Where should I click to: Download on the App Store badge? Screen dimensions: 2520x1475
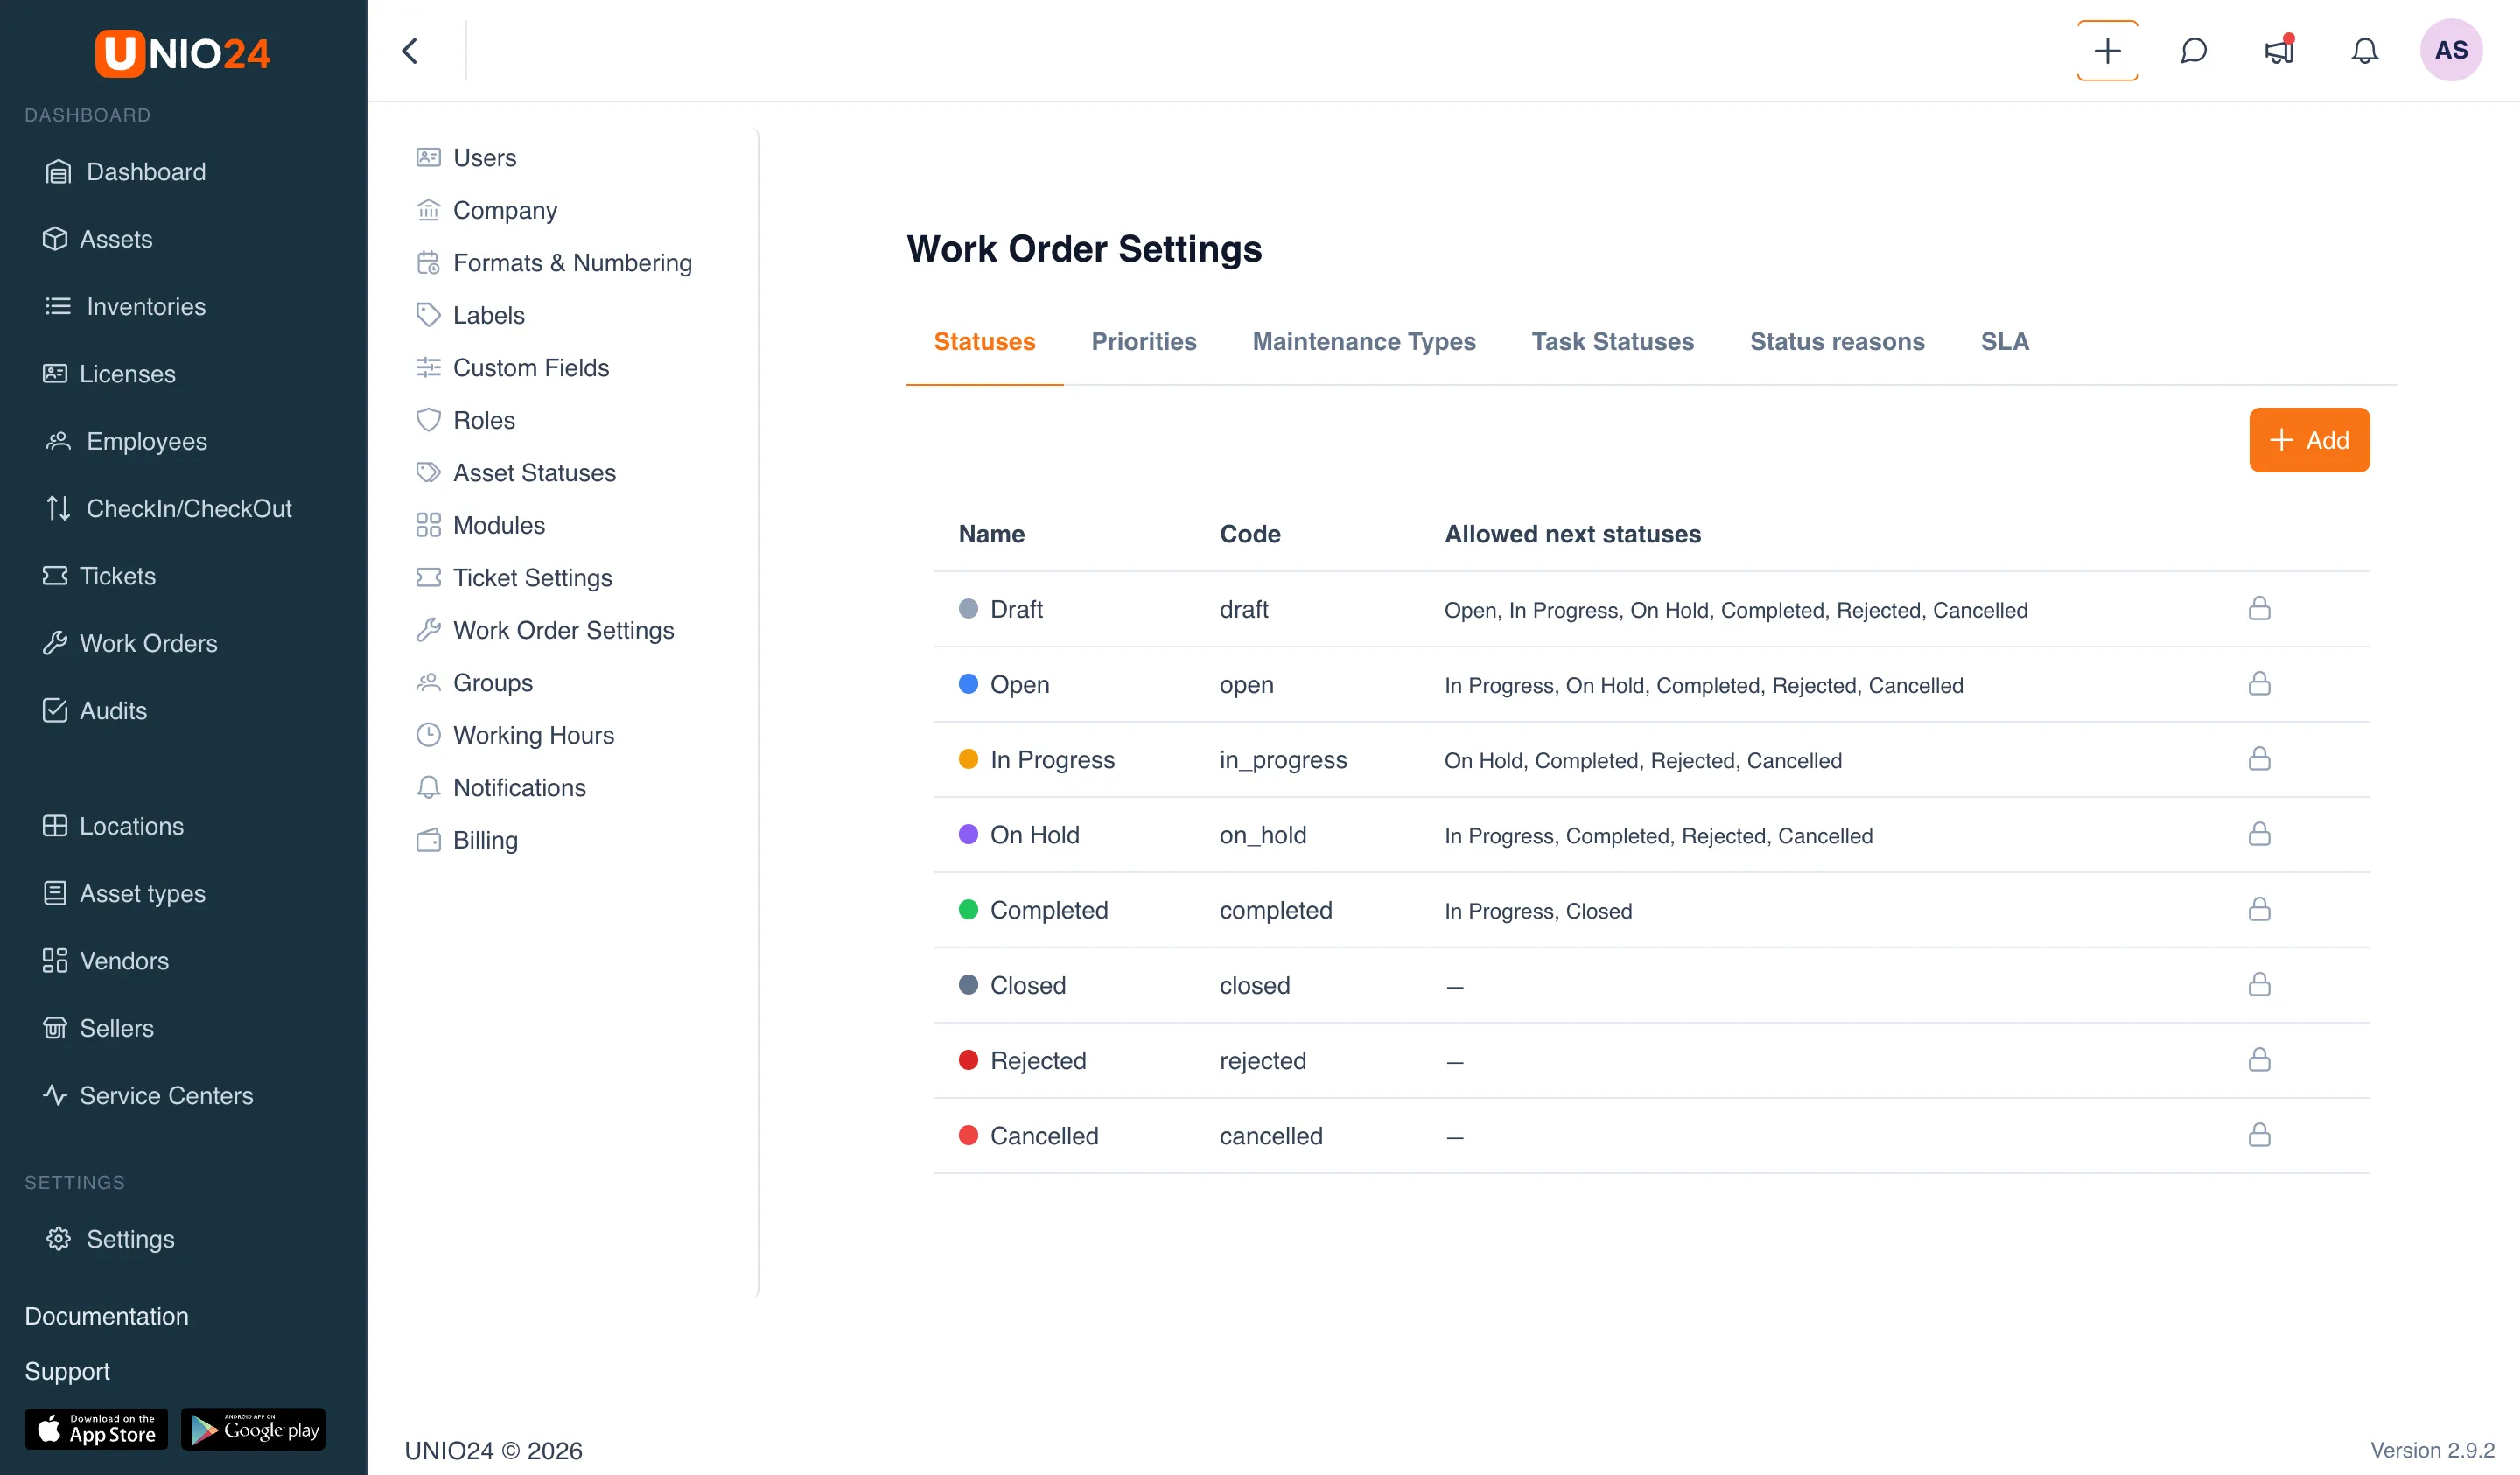pos(96,1429)
